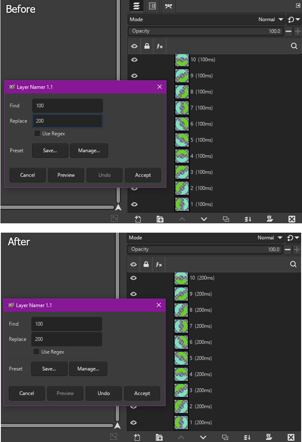Select layer named 6 (100ms)
This screenshot has height=442, width=302.
tap(201, 124)
